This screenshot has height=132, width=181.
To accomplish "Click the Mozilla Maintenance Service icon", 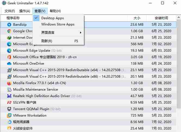I will [x=9, y=90].
